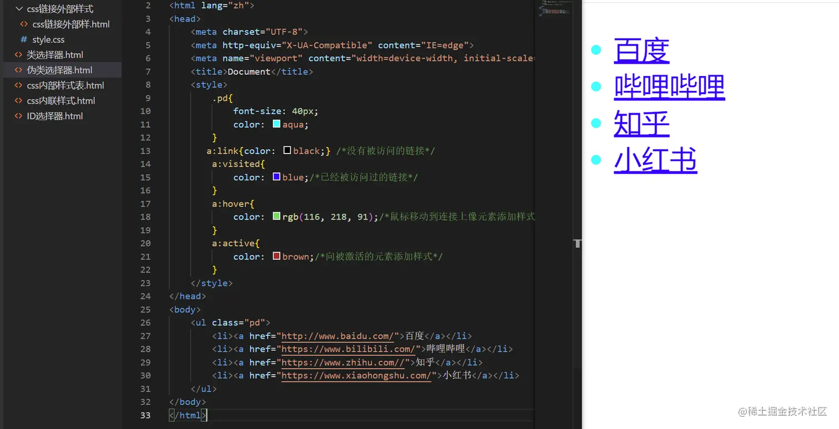This screenshot has width=839, height=429.
Task: Click the HTML icon beside 伪类选择器.html
Action: pos(17,70)
